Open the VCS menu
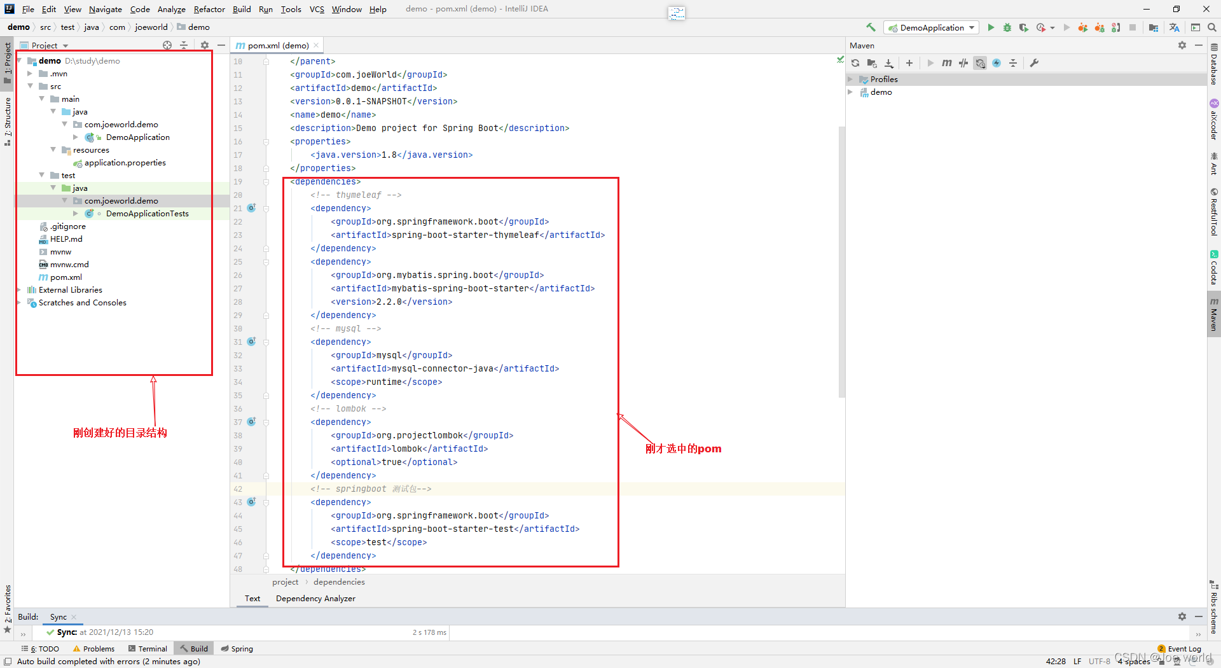This screenshot has height=668, width=1221. point(317,9)
